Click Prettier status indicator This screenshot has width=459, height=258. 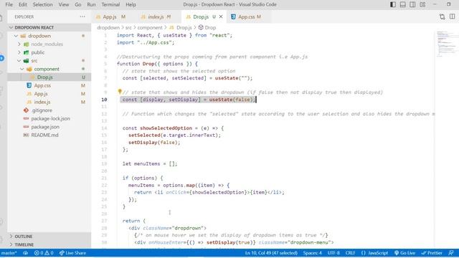[x=432, y=253]
